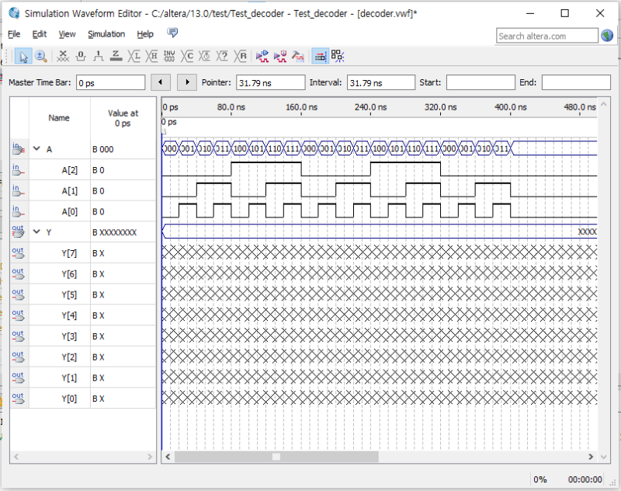Image resolution: width=621 pixels, height=491 pixels.
Task: Force the selected waveform high
Action: tap(97, 56)
